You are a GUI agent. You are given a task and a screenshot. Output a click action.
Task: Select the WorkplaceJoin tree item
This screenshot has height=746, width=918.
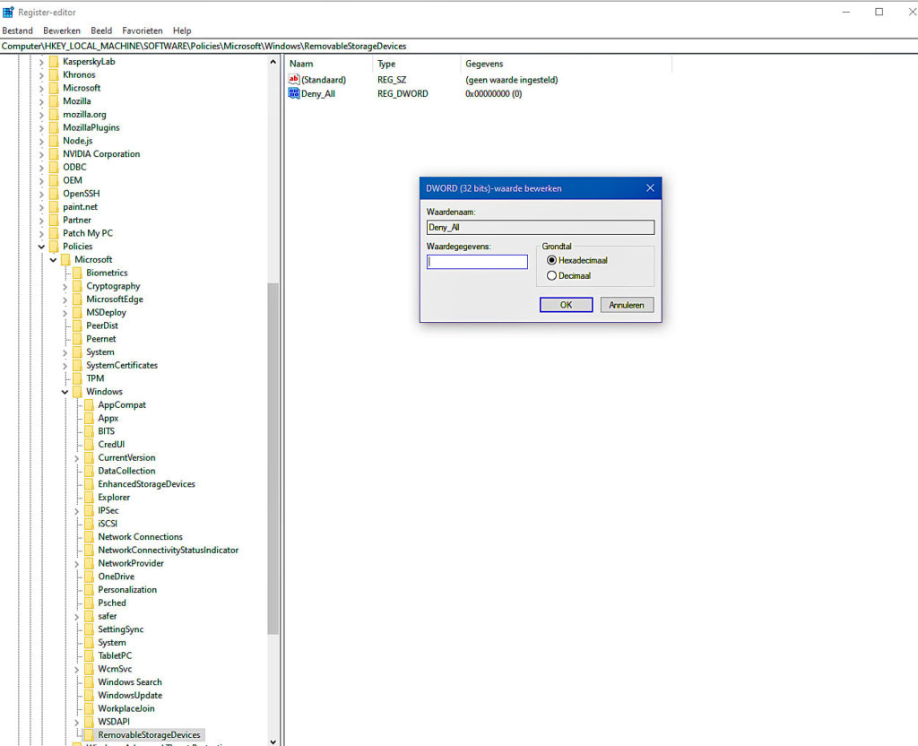pos(126,708)
